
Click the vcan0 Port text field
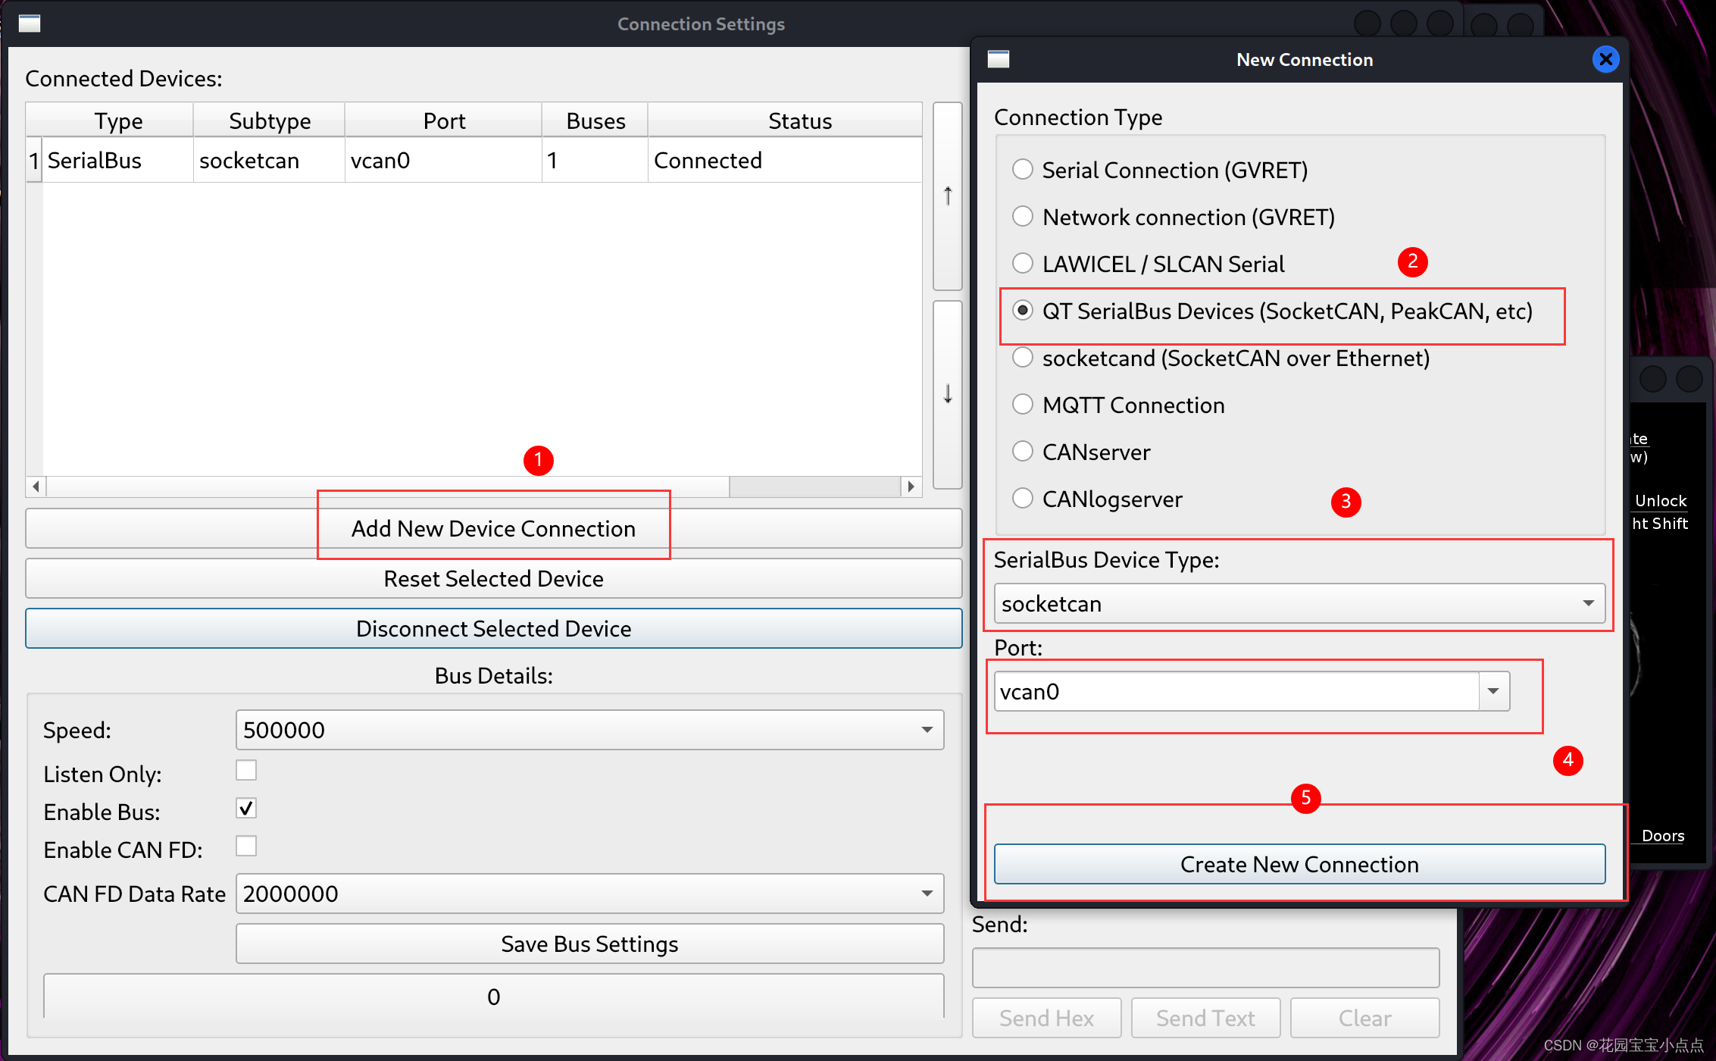[1236, 691]
